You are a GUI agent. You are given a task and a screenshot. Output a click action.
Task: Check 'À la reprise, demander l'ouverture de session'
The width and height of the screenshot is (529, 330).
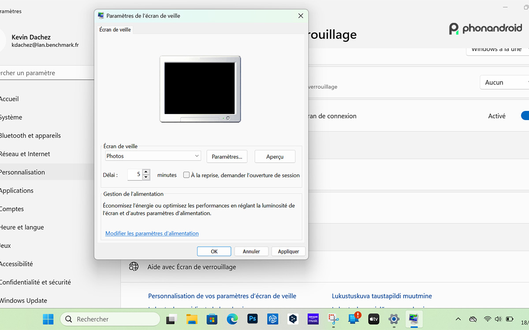coord(186,175)
